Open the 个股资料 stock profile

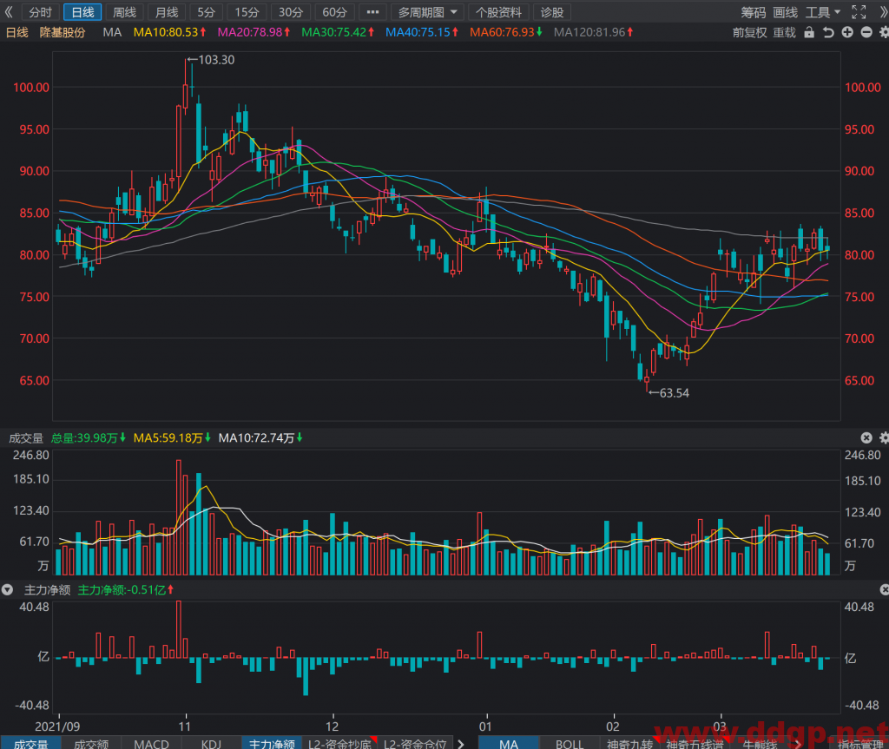coord(499,12)
